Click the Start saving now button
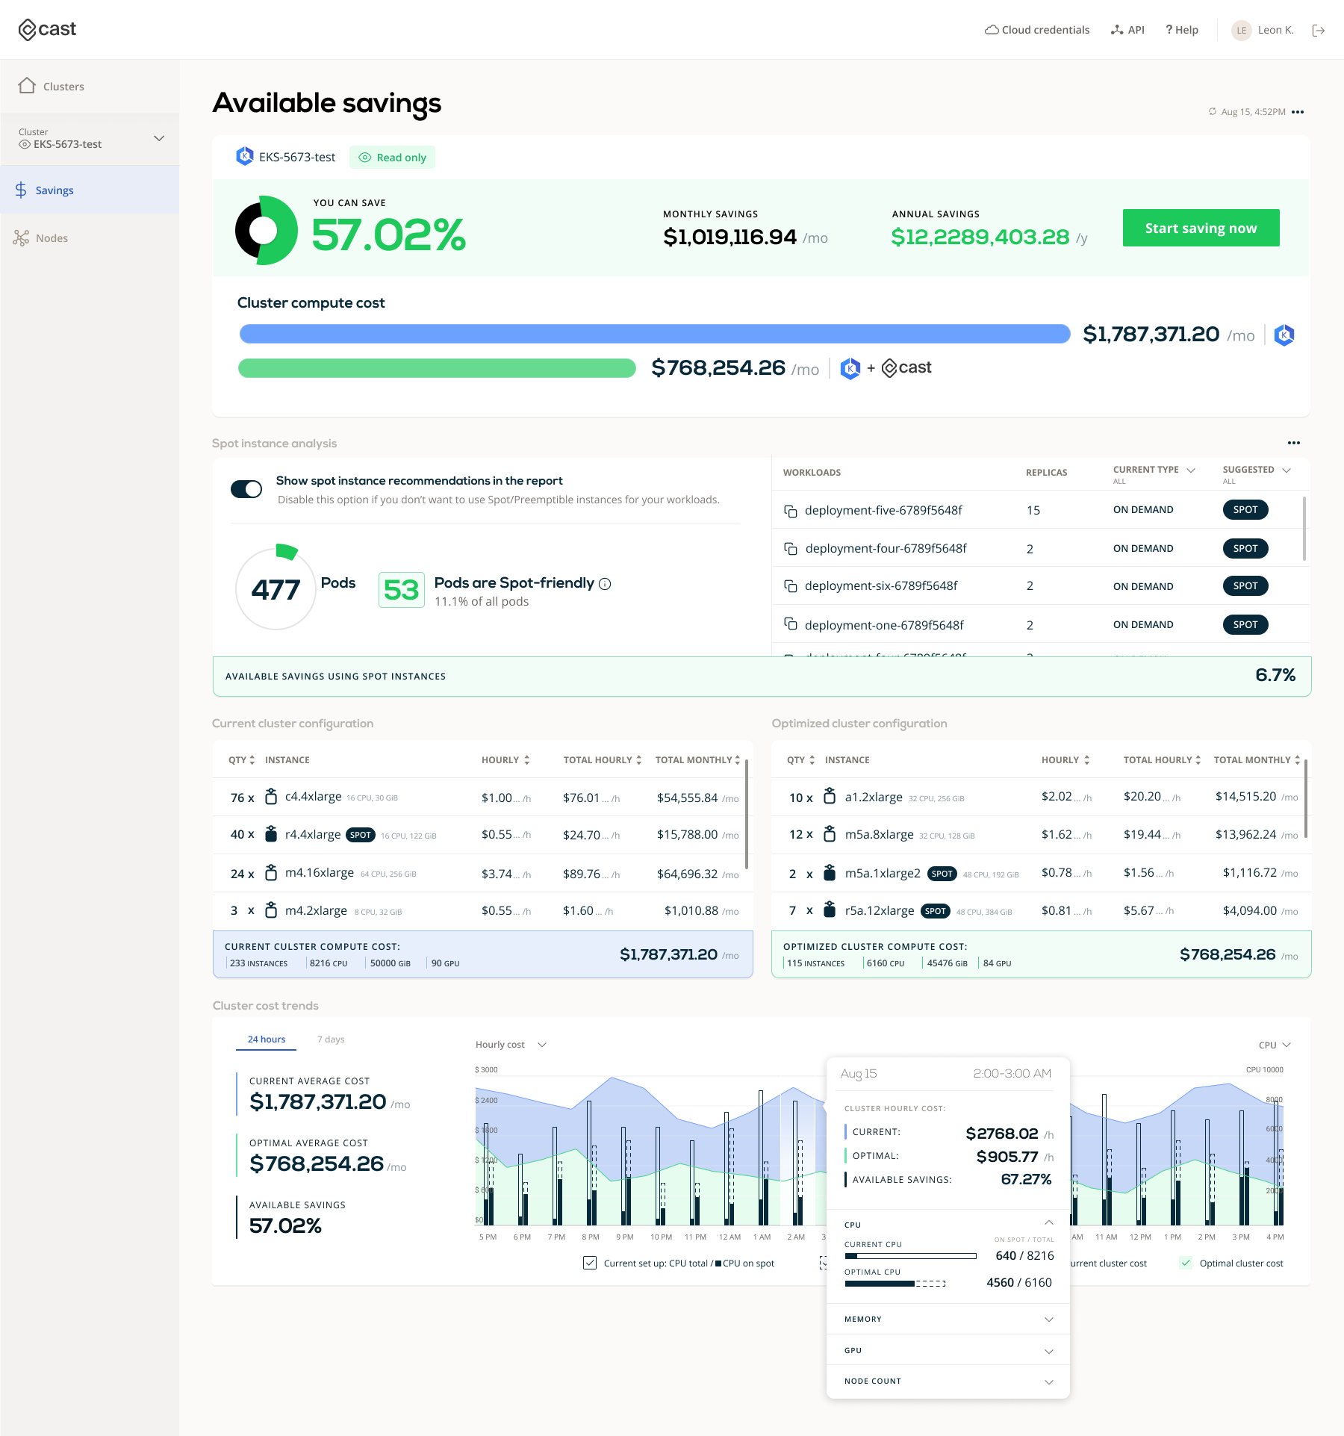This screenshot has width=1344, height=1436. point(1201,228)
